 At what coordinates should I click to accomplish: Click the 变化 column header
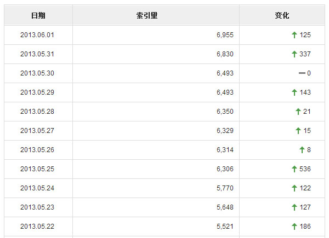click(x=282, y=16)
